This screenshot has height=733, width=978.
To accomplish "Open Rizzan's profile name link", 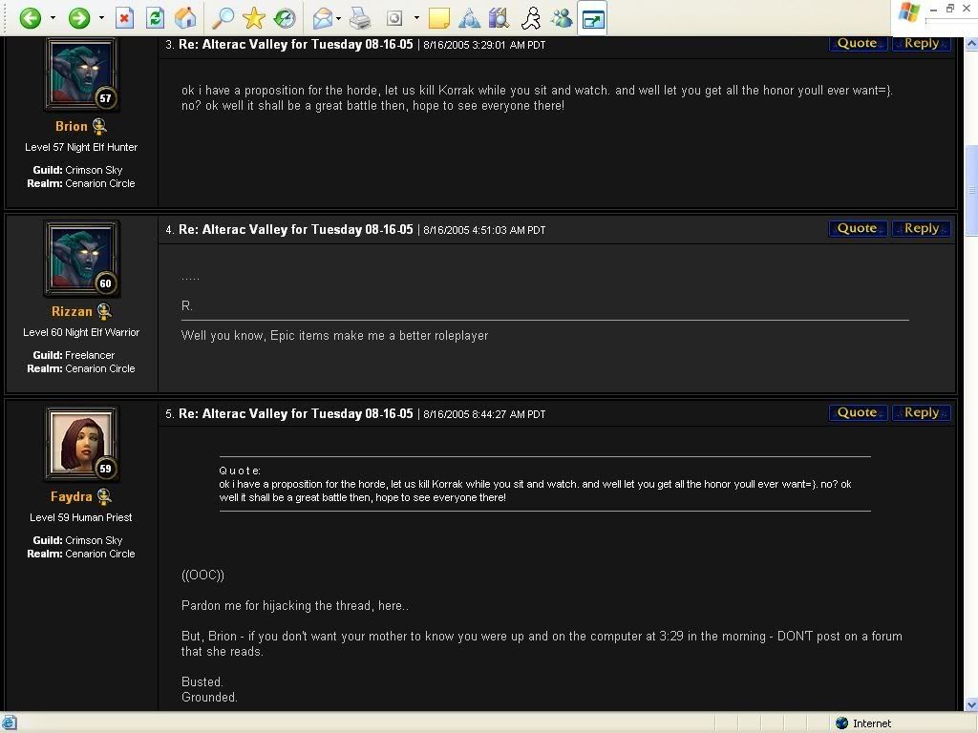I will [72, 312].
